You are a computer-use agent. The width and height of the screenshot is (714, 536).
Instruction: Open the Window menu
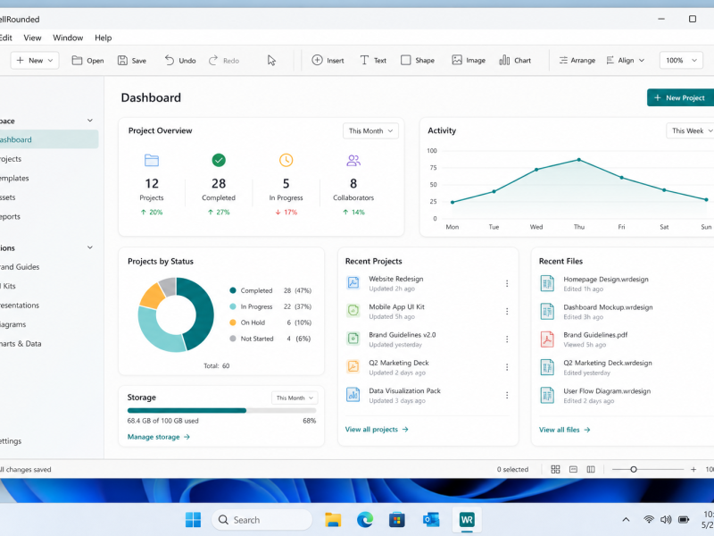68,38
